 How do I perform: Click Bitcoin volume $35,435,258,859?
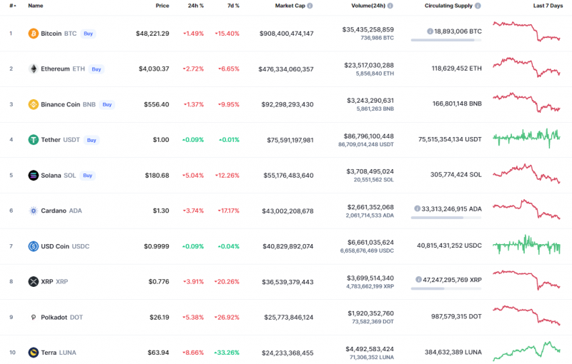[368, 30]
